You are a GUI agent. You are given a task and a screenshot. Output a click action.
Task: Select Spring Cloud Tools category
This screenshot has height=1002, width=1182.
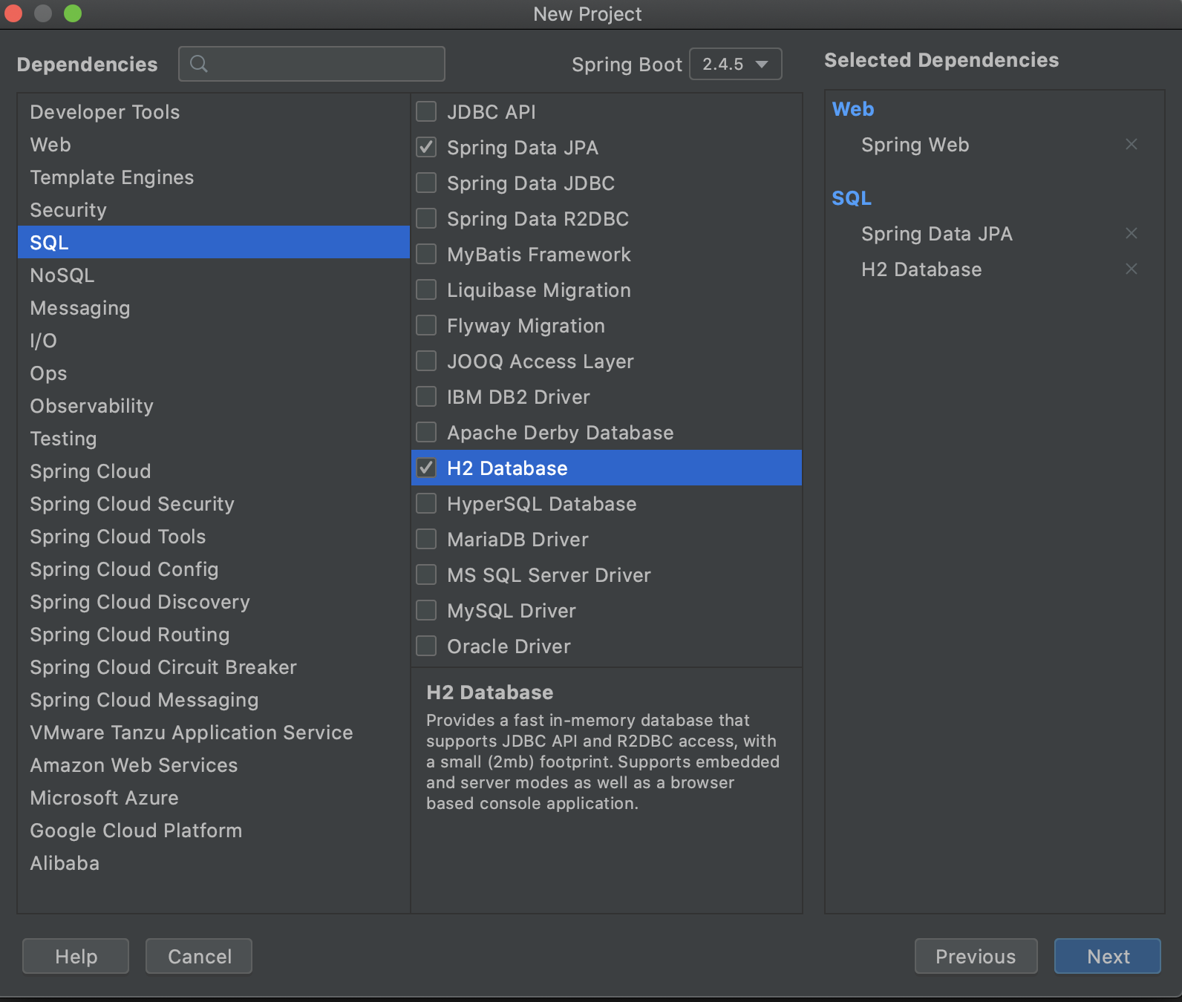coord(214,536)
